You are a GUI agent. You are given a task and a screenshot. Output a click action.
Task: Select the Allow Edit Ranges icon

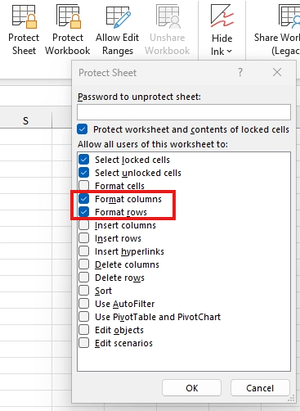118,17
